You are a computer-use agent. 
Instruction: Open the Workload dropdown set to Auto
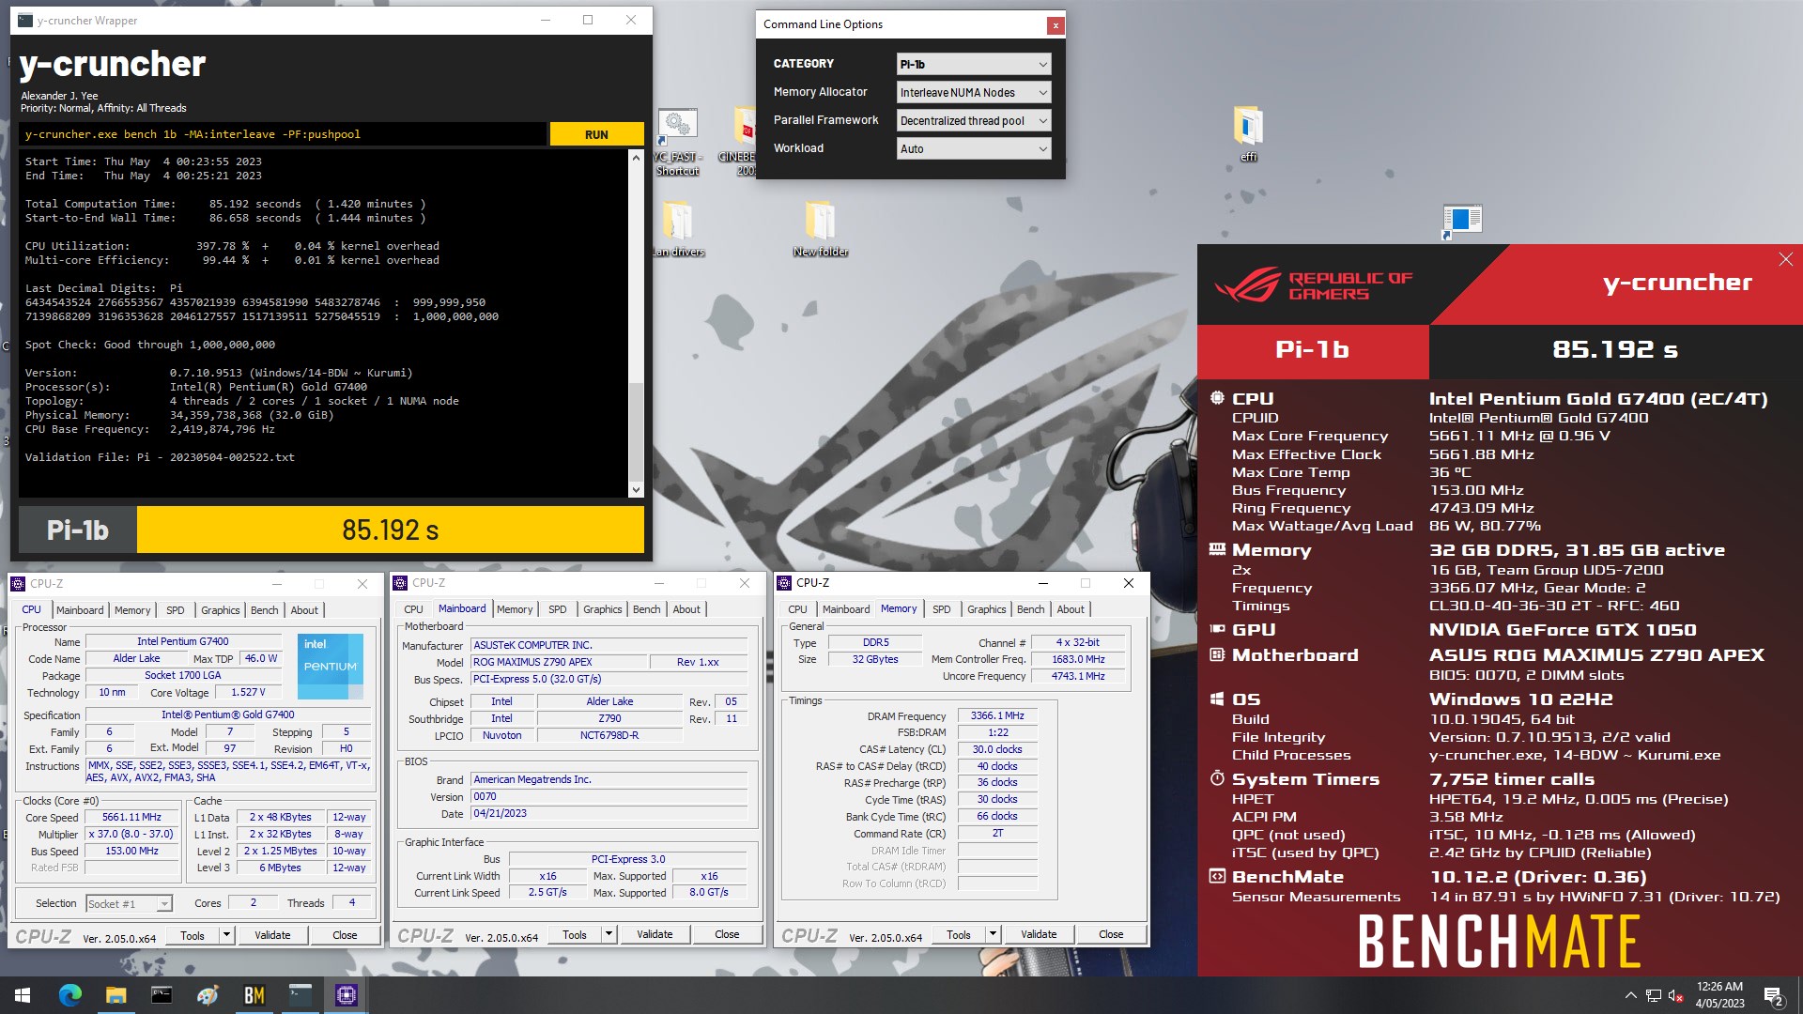(x=974, y=148)
